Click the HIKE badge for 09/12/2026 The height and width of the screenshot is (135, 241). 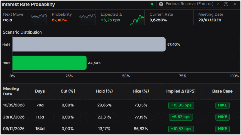(222, 129)
